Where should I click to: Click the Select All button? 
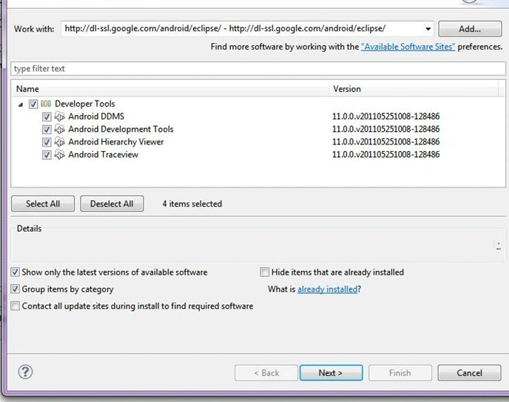(x=43, y=204)
